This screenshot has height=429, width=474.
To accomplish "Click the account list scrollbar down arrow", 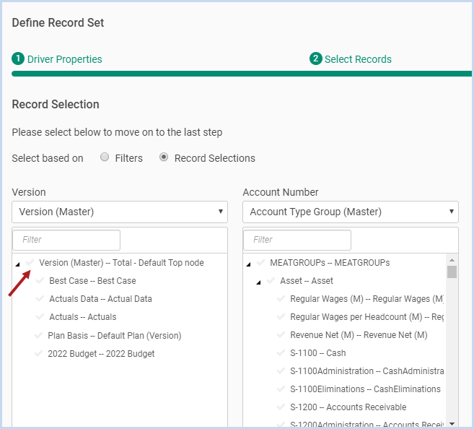I will tap(452, 423).
